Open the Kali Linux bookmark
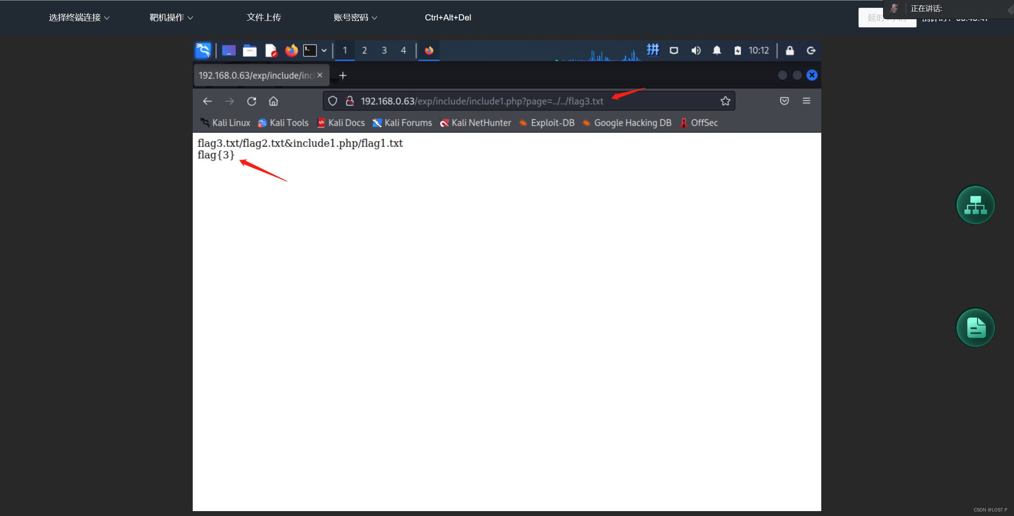 (x=225, y=123)
